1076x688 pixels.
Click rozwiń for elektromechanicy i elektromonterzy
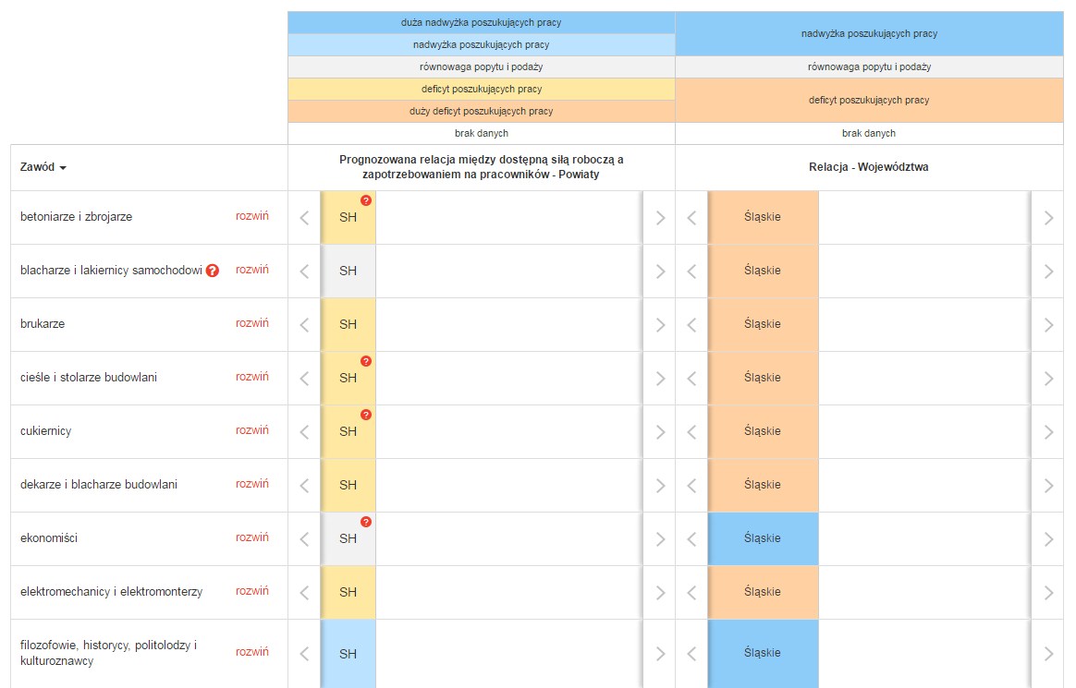(x=251, y=591)
